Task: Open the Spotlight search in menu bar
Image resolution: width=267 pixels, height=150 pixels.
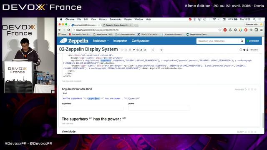Action: pyautogui.click(x=254, y=20)
